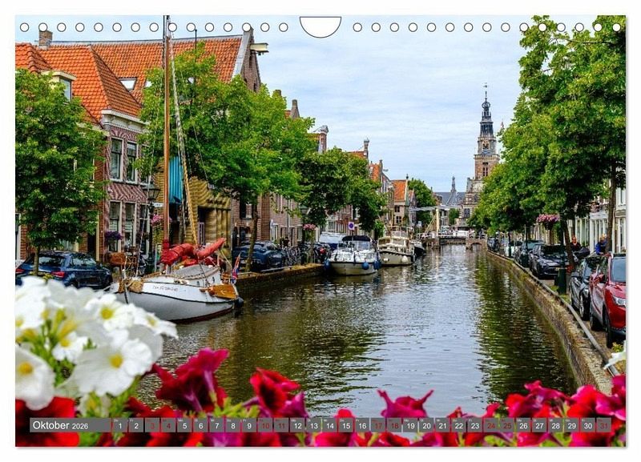
Task: Choose day 22 in the calendar strip
Action: tap(458, 425)
